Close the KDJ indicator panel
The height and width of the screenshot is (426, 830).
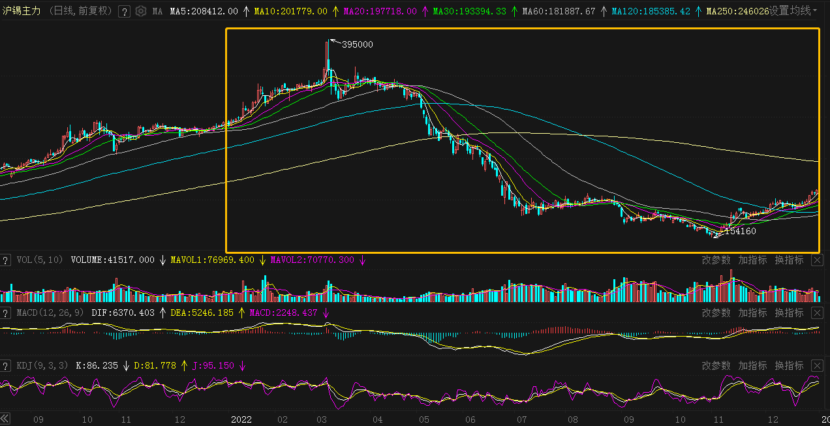coord(817,366)
